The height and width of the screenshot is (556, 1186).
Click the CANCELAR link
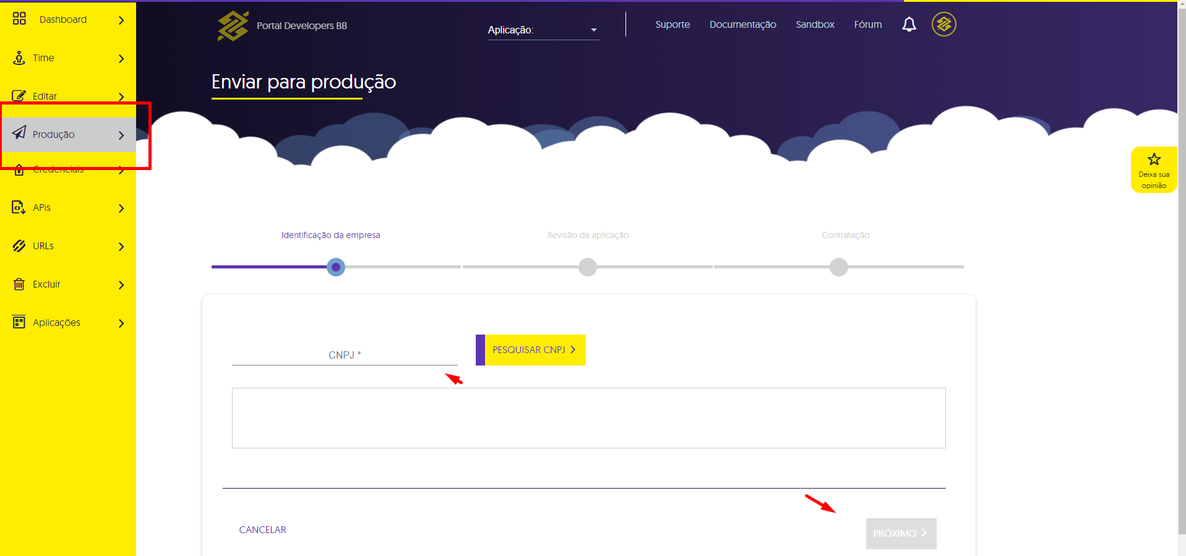(x=262, y=530)
